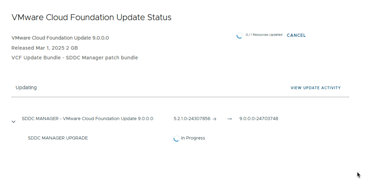The image size is (371, 186).
Task: Select the source version 5.2.1.0-24307856
Action: pyautogui.click(x=192, y=119)
